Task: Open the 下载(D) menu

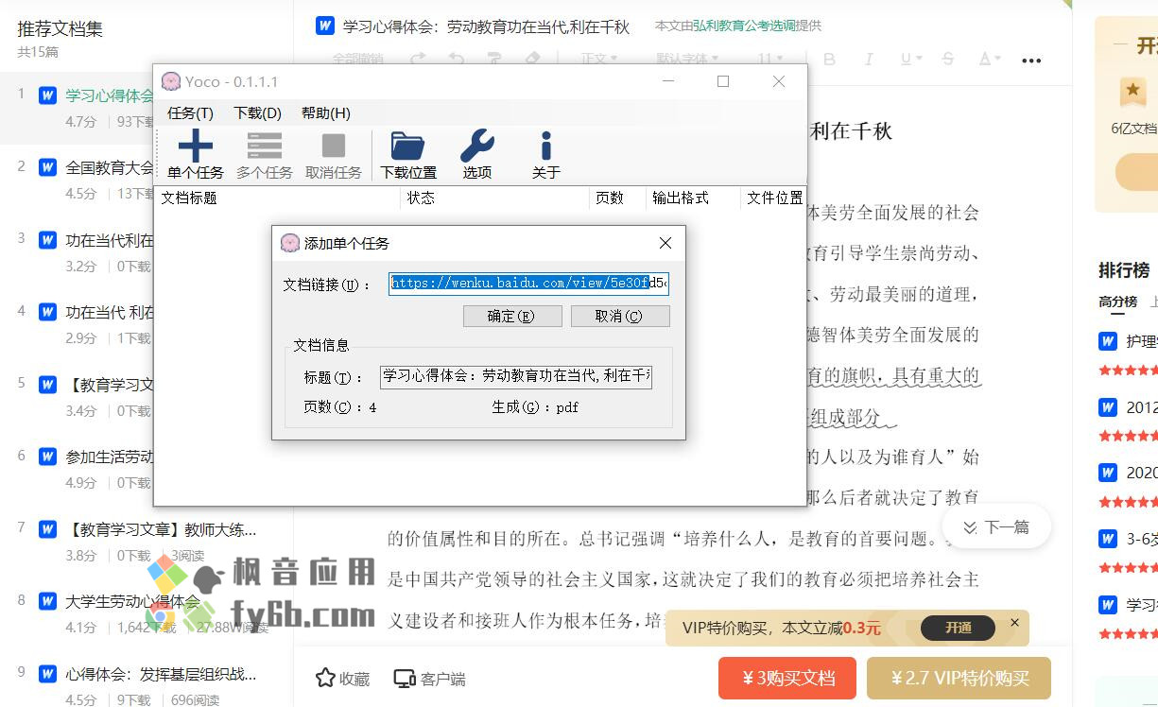Action: pyautogui.click(x=257, y=112)
